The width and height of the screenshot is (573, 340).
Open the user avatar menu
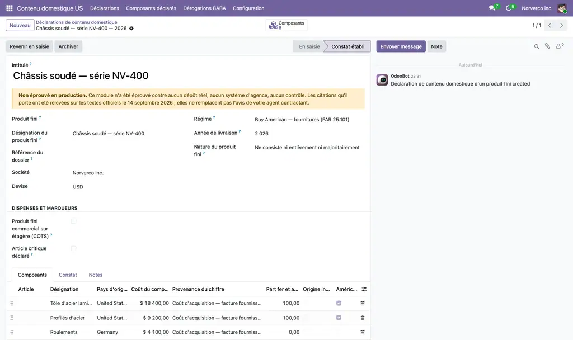(562, 8)
